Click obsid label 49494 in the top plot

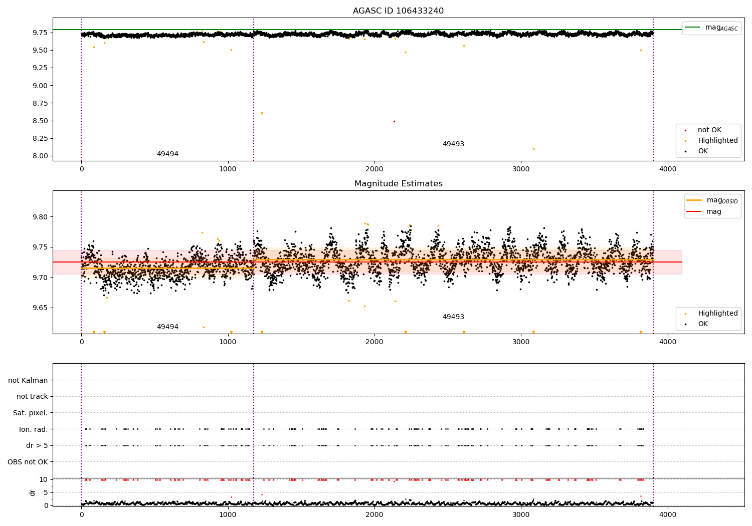point(167,154)
